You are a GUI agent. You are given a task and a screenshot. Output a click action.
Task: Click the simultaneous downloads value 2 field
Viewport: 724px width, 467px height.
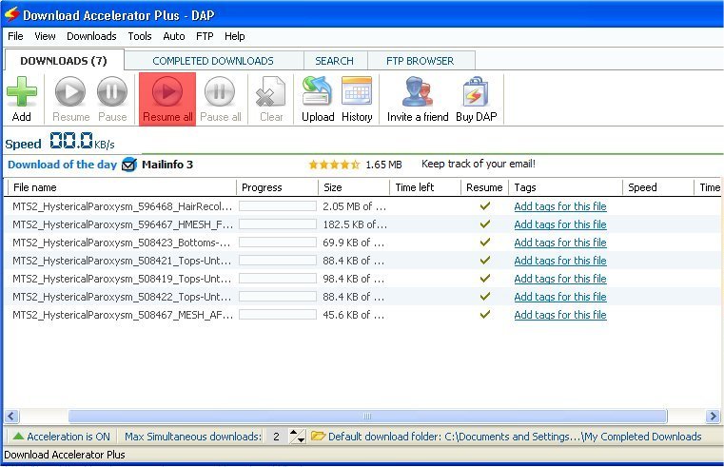pyautogui.click(x=276, y=437)
